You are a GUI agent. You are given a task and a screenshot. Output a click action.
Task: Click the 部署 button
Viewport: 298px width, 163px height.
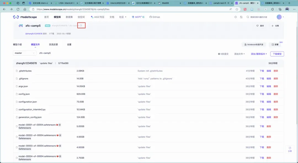(x=275, y=45)
